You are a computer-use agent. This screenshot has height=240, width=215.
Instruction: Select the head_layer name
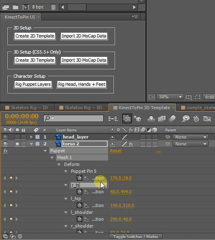point(75,137)
